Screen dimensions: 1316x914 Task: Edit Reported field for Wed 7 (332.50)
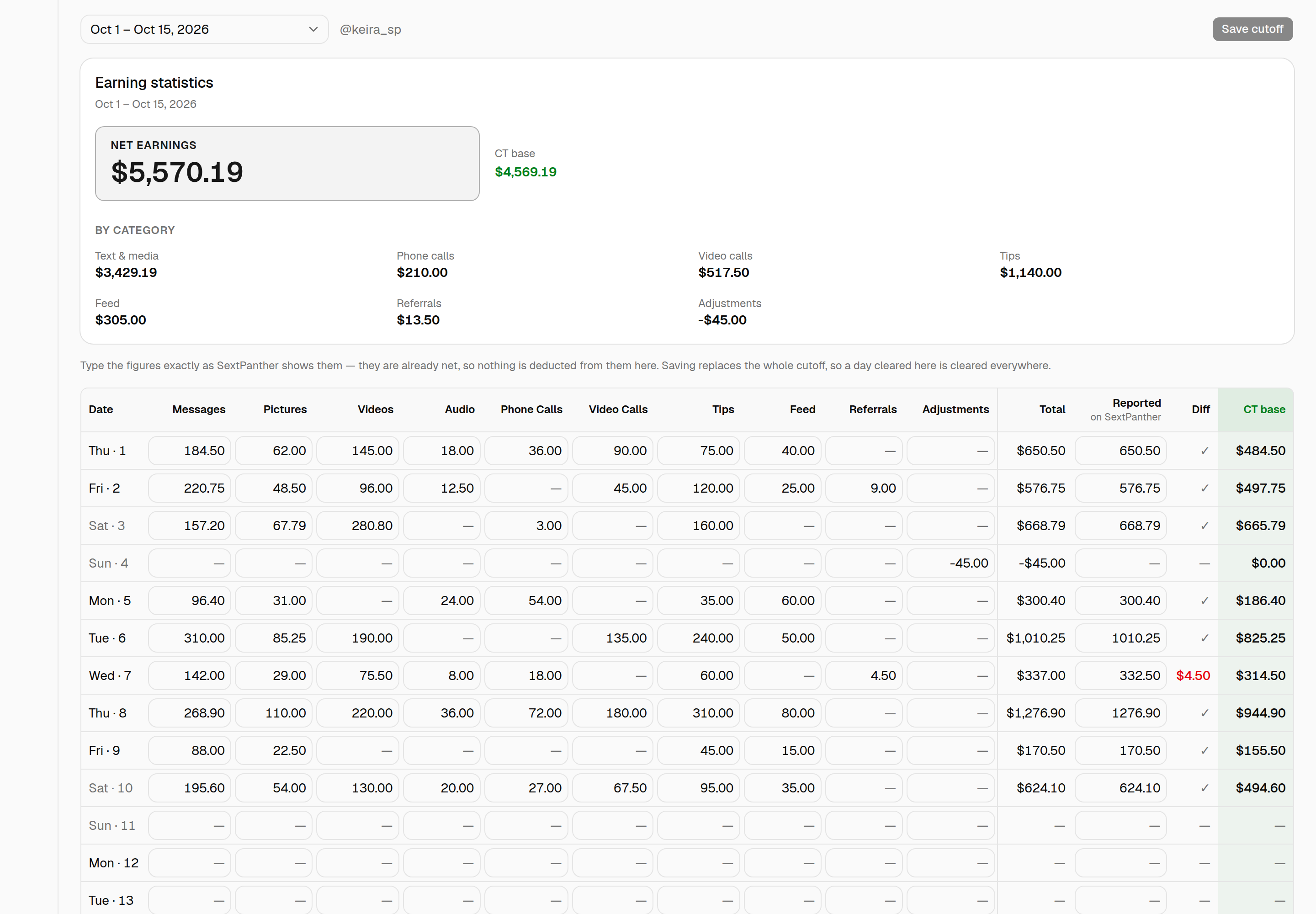(x=1121, y=676)
